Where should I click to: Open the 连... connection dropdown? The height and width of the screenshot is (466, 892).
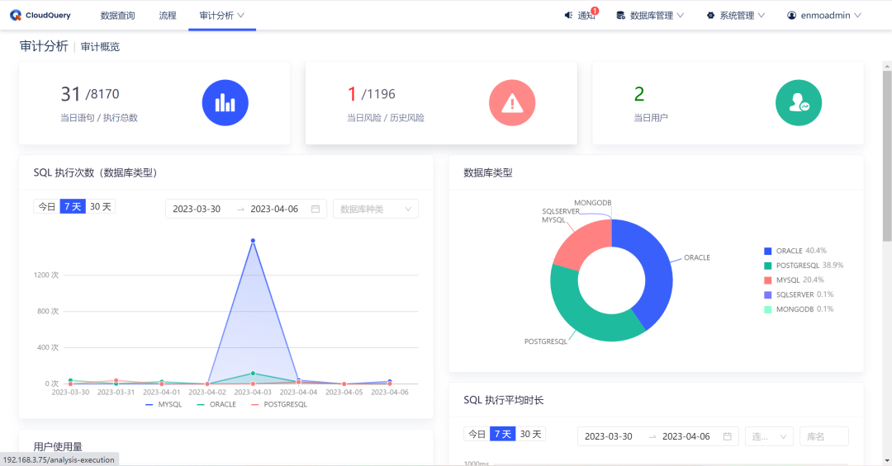coord(769,435)
